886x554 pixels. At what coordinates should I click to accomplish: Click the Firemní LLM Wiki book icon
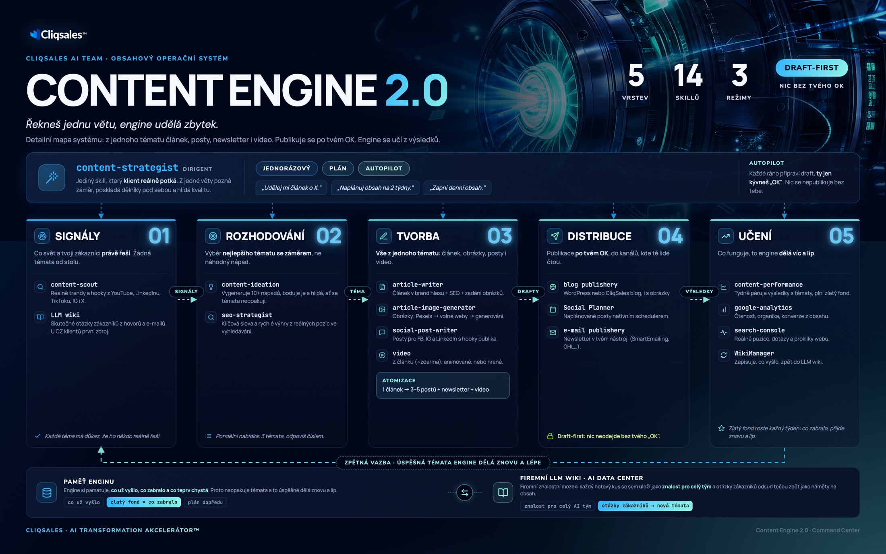point(503,492)
